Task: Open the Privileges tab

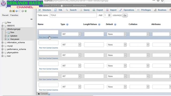Action: 144,10
